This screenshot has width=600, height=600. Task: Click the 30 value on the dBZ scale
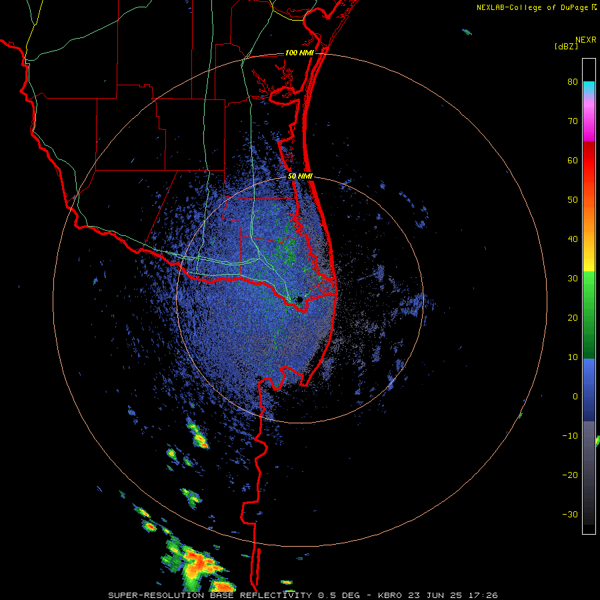[573, 279]
